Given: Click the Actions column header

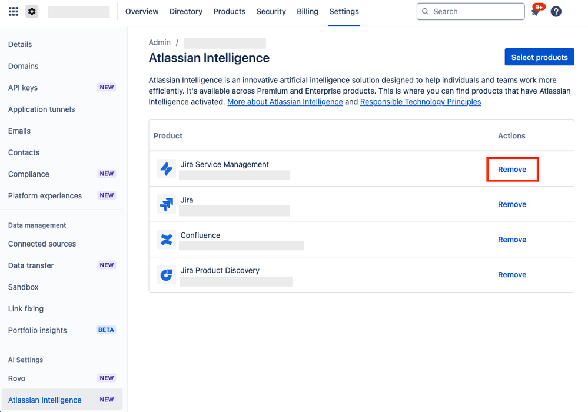Looking at the screenshot, I should click(511, 136).
